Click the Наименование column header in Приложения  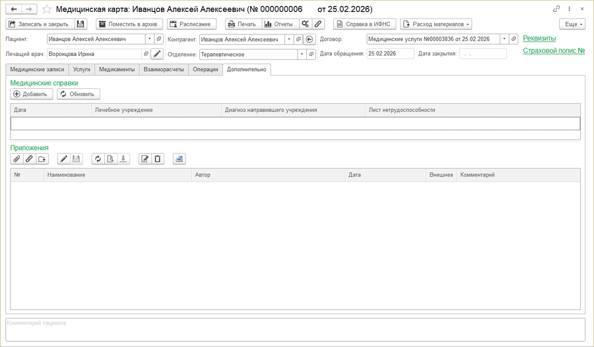[x=117, y=174]
